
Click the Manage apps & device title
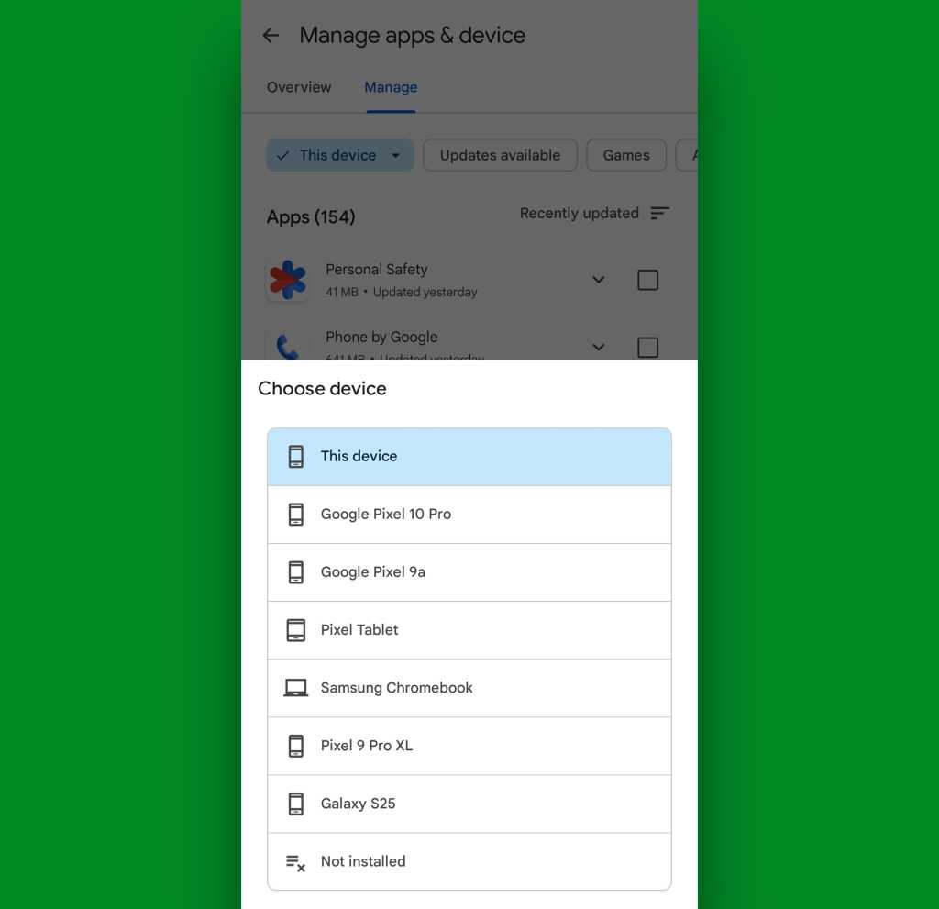[412, 36]
